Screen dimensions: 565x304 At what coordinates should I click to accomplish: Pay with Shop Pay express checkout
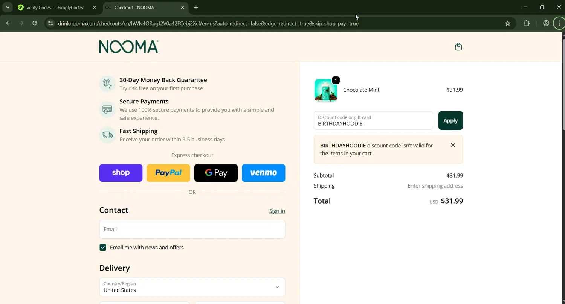pyautogui.click(x=121, y=173)
